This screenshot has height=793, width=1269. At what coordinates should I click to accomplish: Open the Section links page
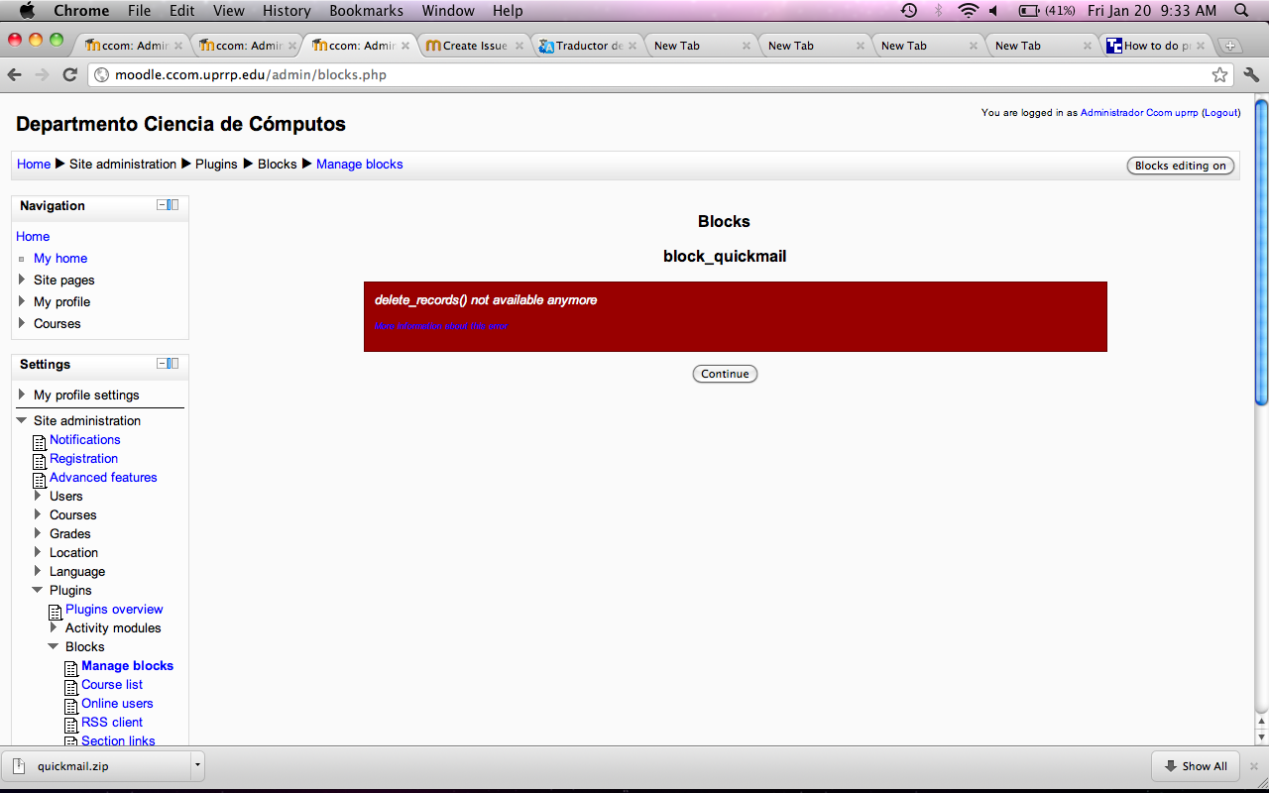pos(118,740)
